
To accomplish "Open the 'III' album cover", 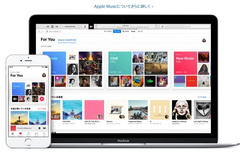I will click(x=160, y=110).
